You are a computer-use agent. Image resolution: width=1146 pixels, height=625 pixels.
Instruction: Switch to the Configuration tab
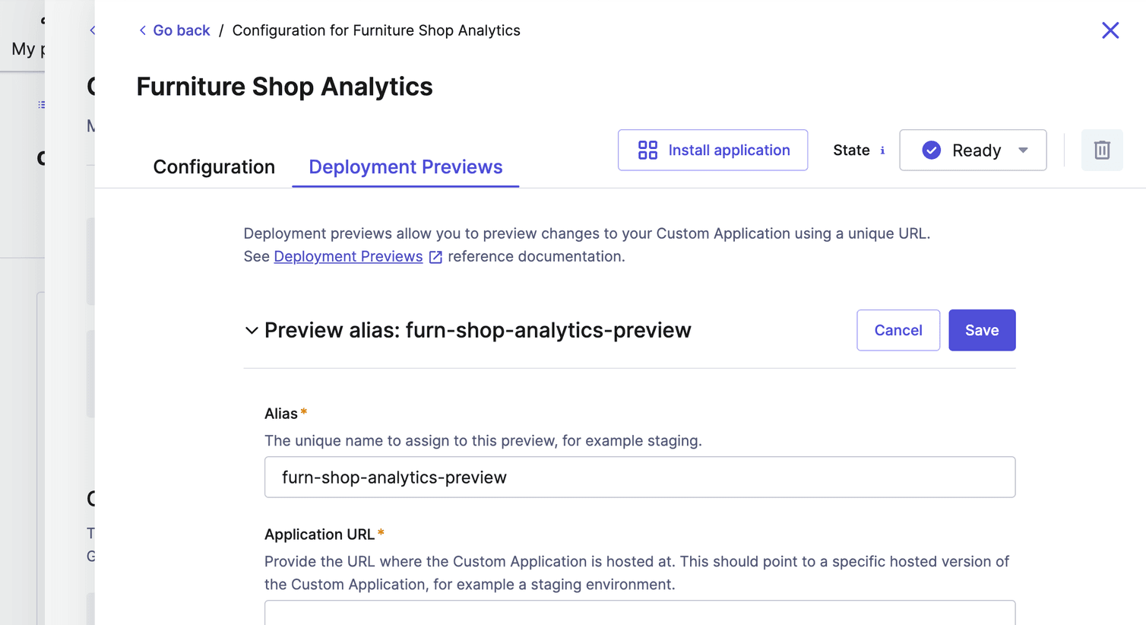pyautogui.click(x=214, y=167)
